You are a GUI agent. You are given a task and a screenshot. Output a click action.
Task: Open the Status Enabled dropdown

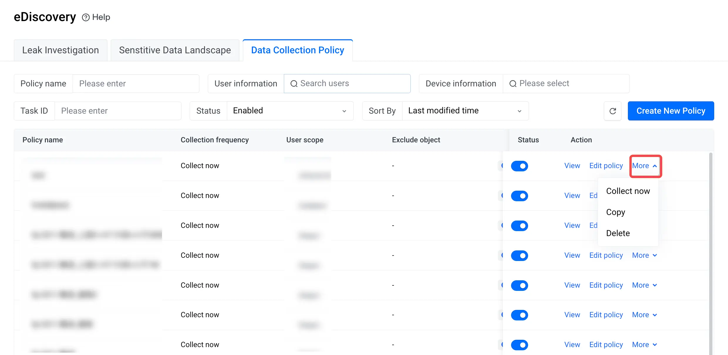coord(290,111)
